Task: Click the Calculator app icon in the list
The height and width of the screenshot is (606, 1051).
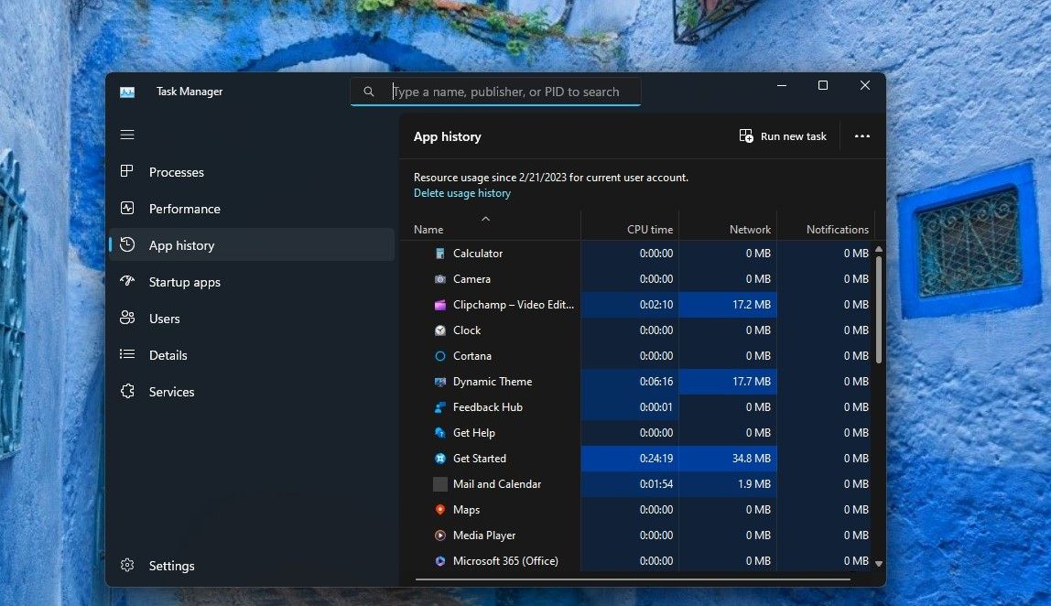Action: (x=440, y=253)
